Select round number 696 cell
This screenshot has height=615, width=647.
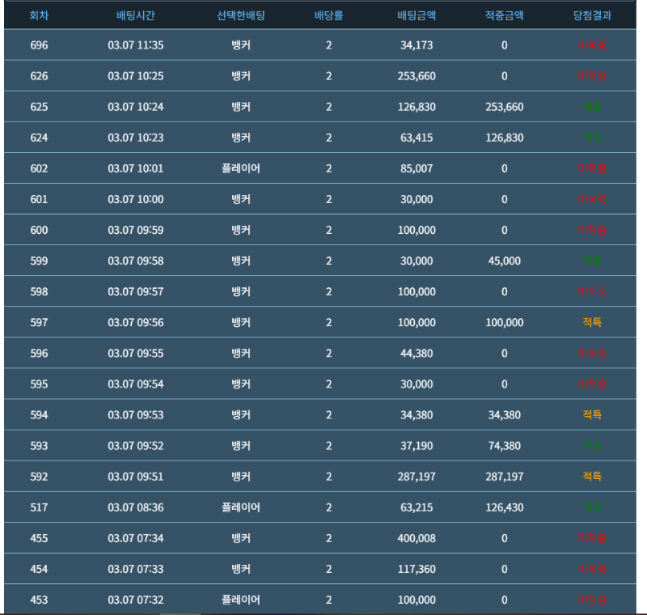pos(39,45)
